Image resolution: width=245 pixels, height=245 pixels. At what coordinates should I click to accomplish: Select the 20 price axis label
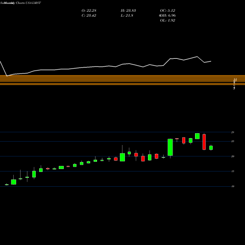[233, 156]
